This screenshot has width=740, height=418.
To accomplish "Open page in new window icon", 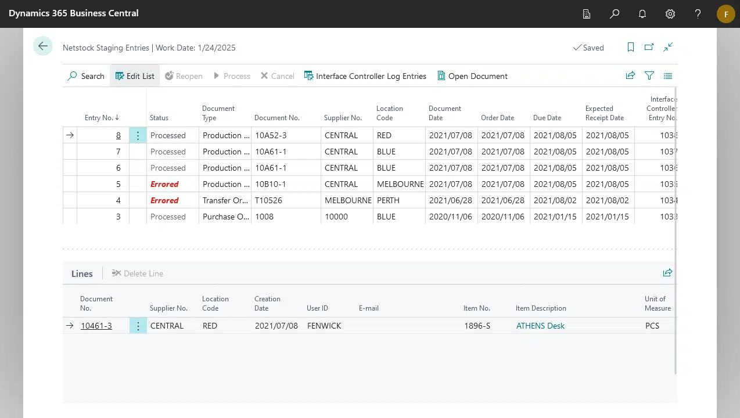I will [x=649, y=48].
